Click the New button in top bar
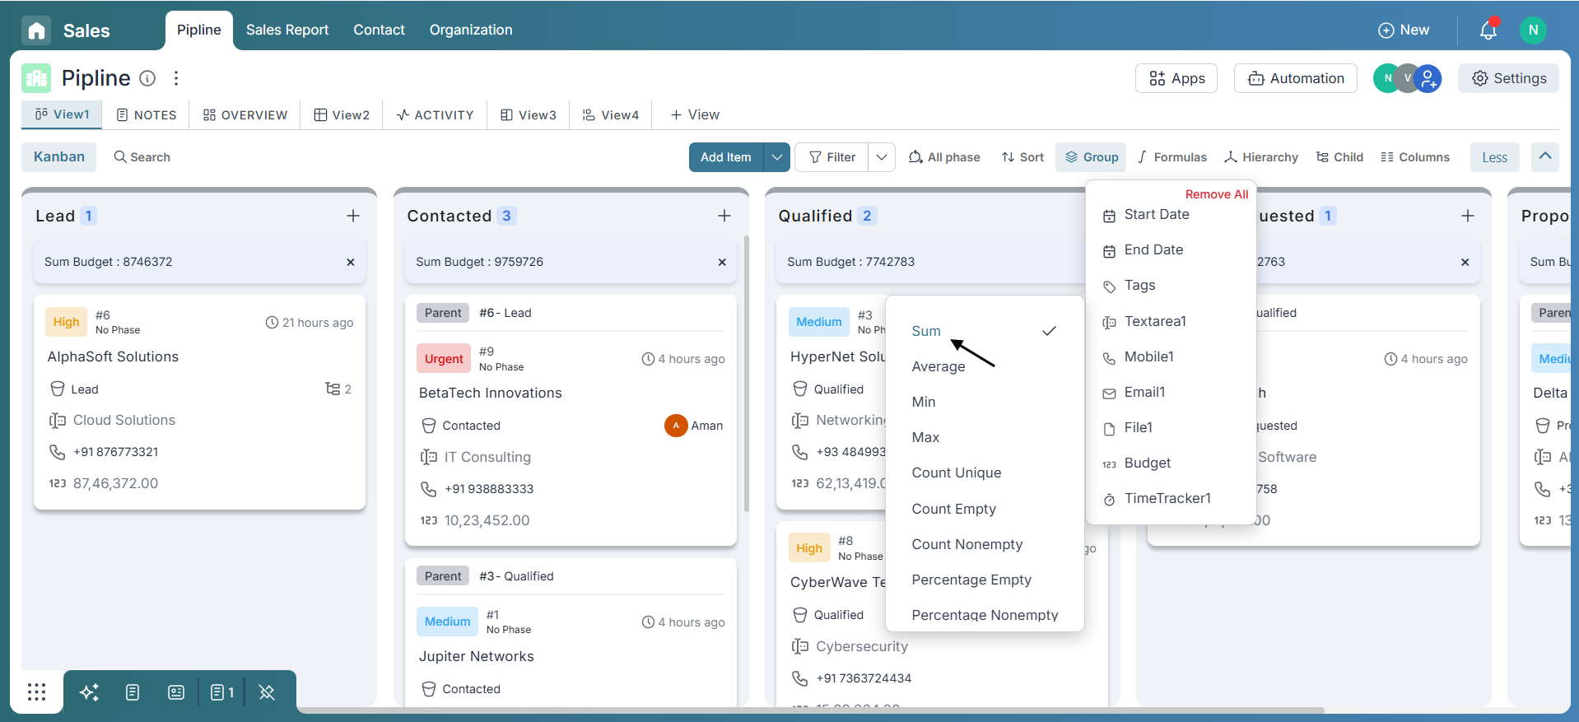Viewport: 1579px width, 722px height. click(x=1404, y=30)
